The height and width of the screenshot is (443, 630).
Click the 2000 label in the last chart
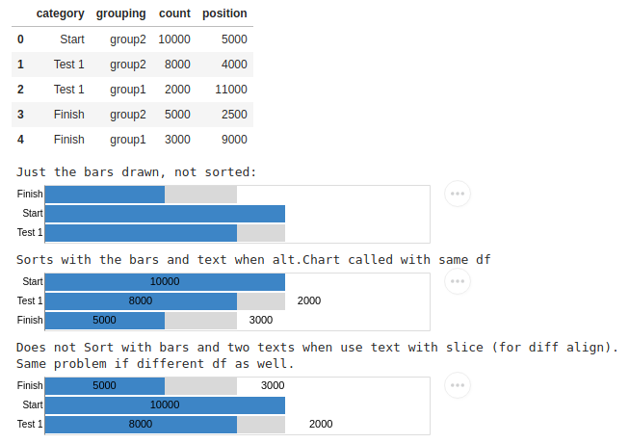(x=321, y=424)
